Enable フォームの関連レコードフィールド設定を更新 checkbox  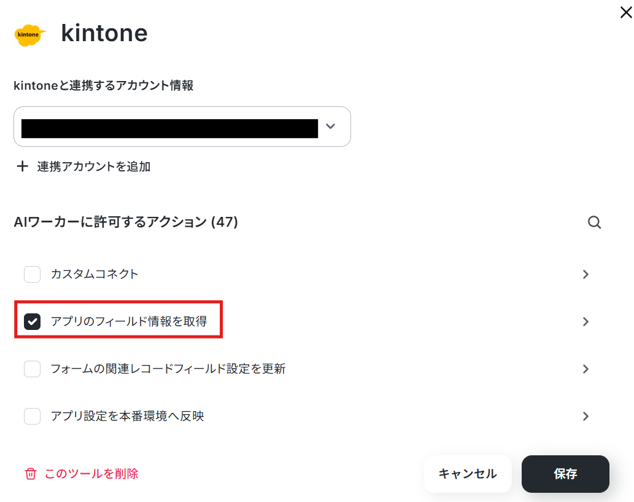pyautogui.click(x=32, y=369)
